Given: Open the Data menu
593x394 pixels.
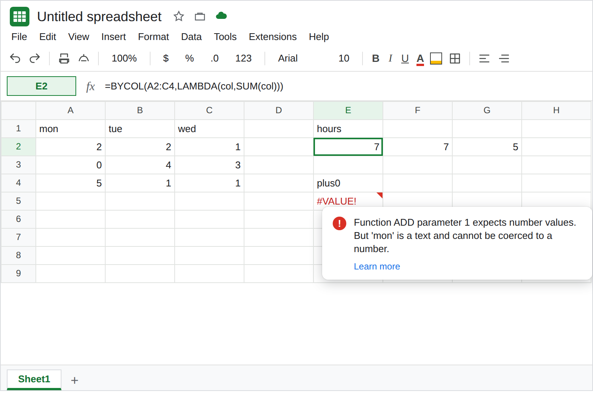Looking at the screenshot, I should click(x=191, y=37).
